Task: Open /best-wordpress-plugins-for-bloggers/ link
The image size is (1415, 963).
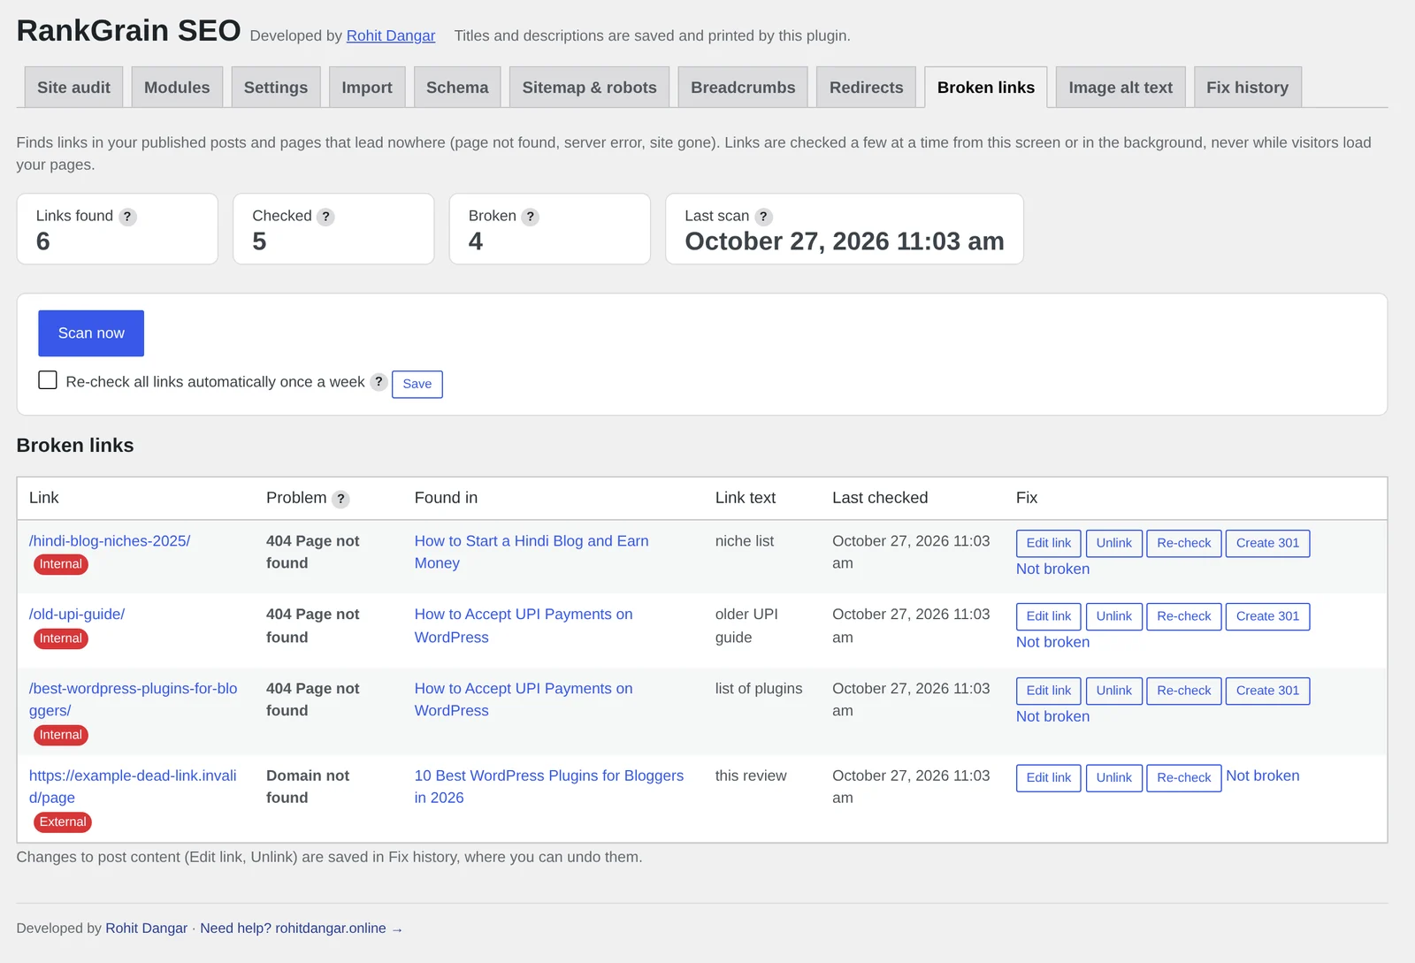Action: click(134, 699)
